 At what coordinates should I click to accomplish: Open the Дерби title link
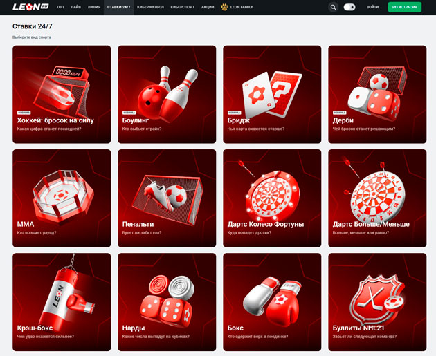pos(343,120)
